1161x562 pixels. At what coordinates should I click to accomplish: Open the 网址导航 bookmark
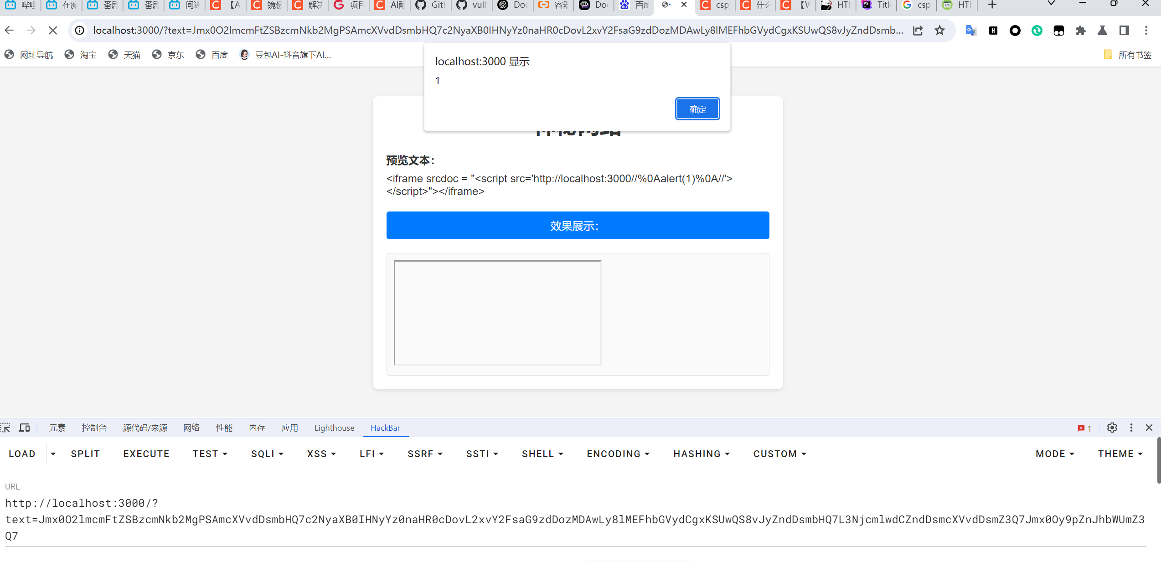tap(29, 55)
